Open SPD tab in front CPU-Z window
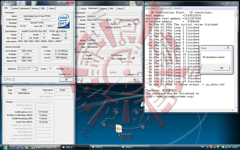 (x=43, y=9)
